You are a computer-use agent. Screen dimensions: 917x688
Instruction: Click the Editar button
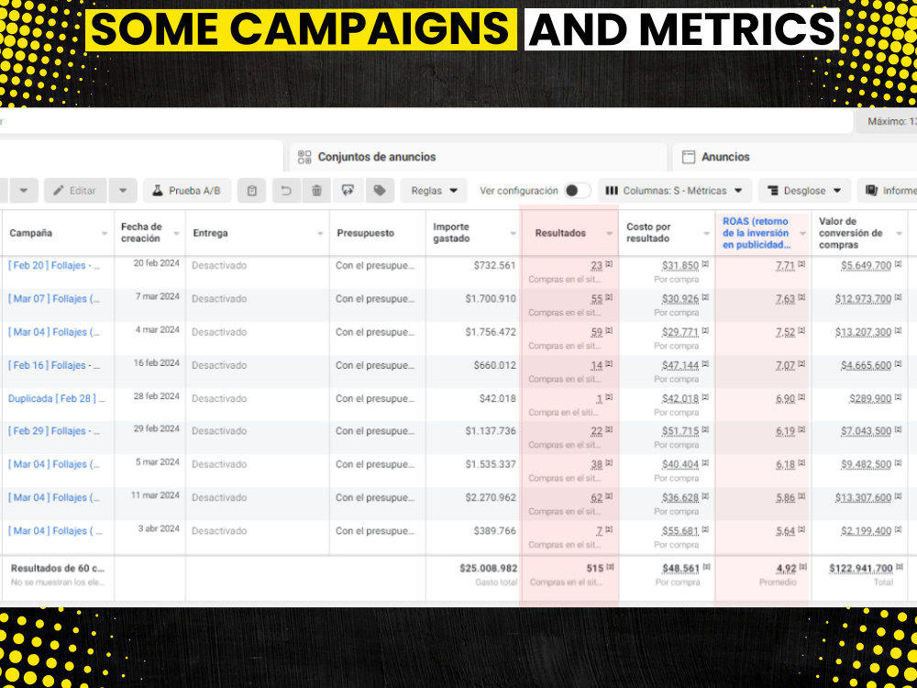pyautogui.click(x=75, y=191)
